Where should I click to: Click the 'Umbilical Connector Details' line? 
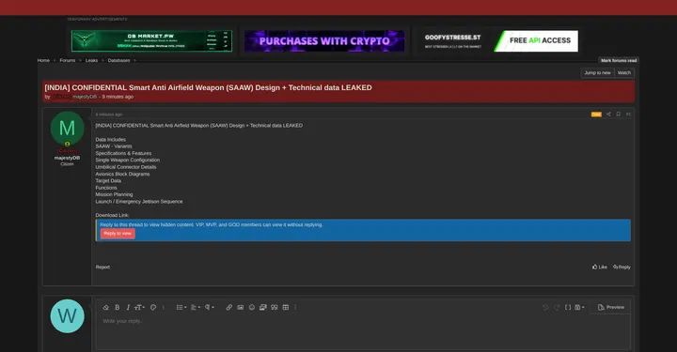coord(126,167)
